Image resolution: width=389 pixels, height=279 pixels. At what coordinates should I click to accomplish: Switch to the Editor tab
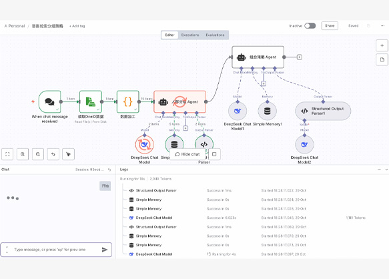170,35
